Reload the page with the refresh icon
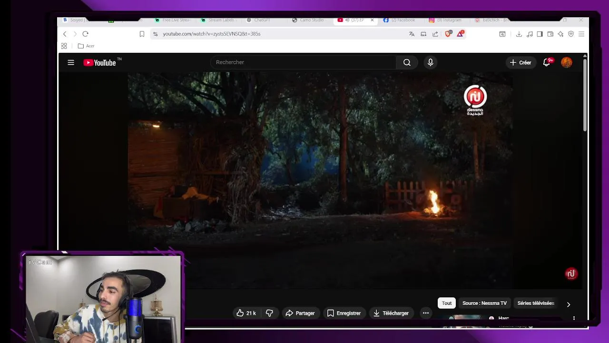 (x=85, y=34)
